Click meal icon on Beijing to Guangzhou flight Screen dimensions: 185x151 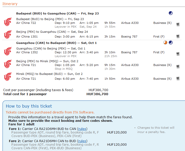point(178,37)
